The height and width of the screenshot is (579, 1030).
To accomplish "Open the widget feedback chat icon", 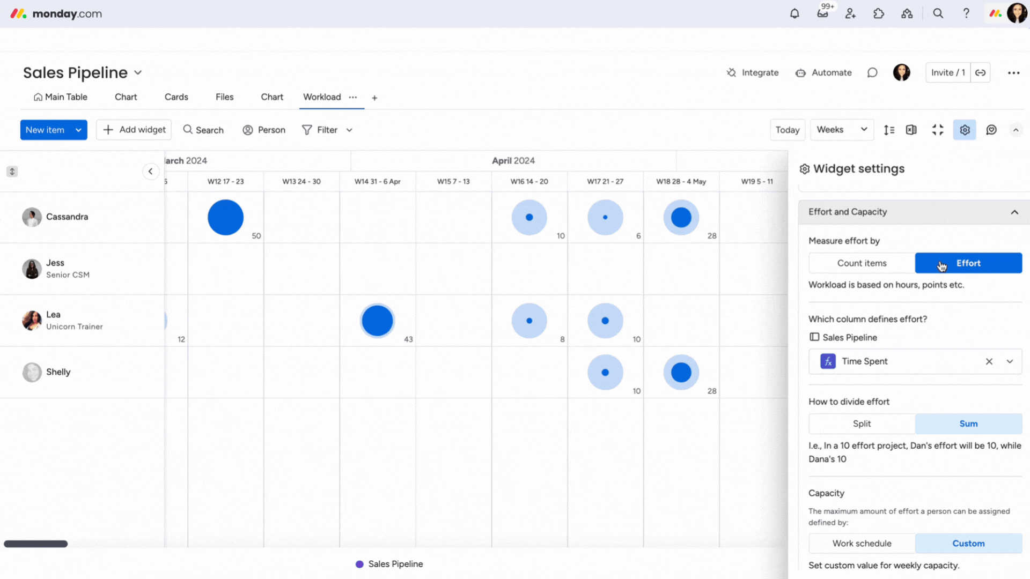I will point(991,130).
